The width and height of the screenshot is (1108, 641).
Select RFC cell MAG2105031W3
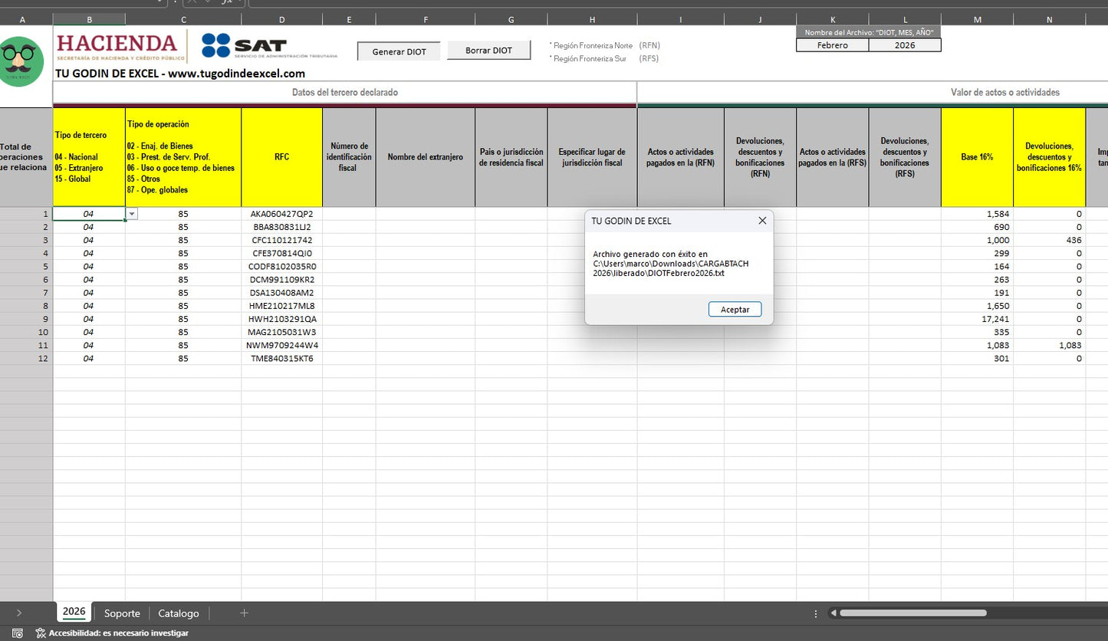pos(281,332)
